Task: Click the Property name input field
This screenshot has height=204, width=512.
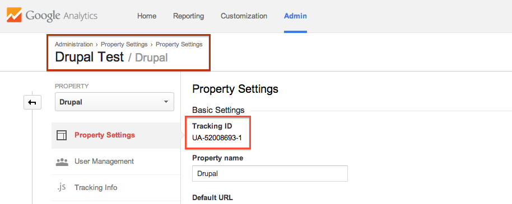Action: (269, 174)
